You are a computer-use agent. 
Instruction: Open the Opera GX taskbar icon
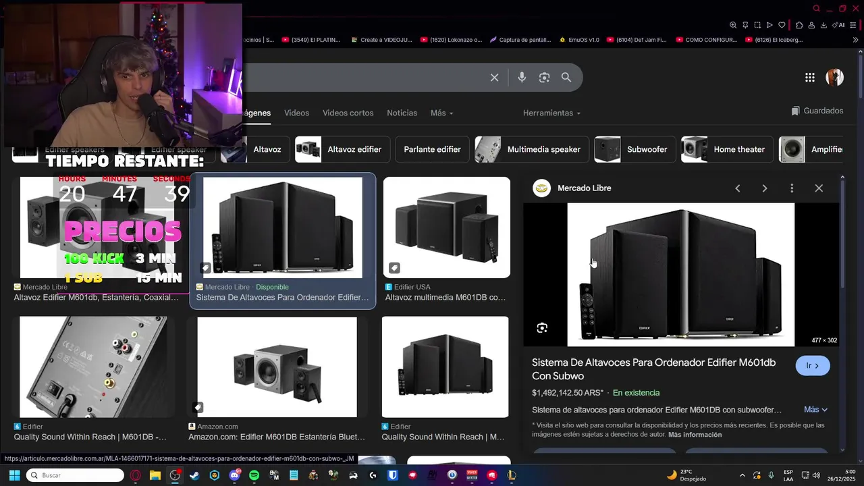click(136, 475)
